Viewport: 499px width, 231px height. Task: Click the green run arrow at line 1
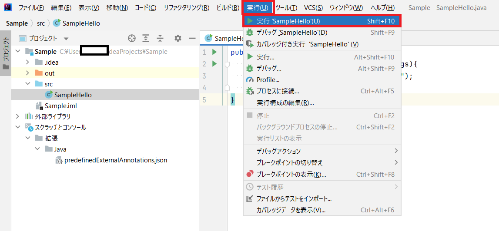(x=214, y=52)
